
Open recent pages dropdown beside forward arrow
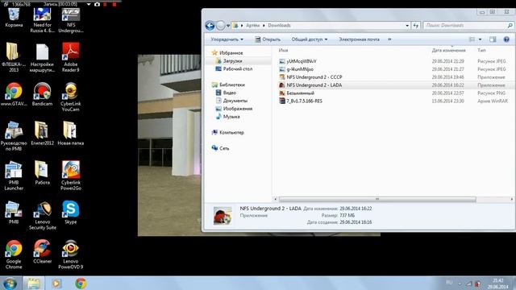pos(228,25)
